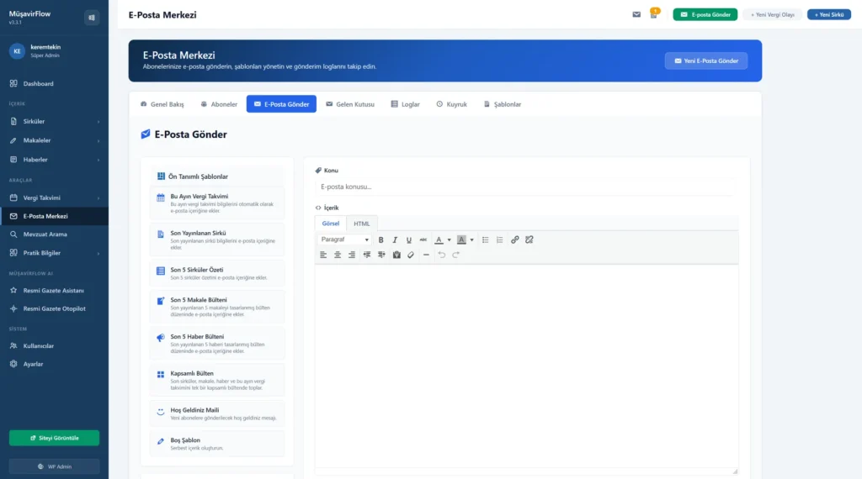Increase the text indent
Viewport: 862px width, 479px height.
click(x=381, y=255)
